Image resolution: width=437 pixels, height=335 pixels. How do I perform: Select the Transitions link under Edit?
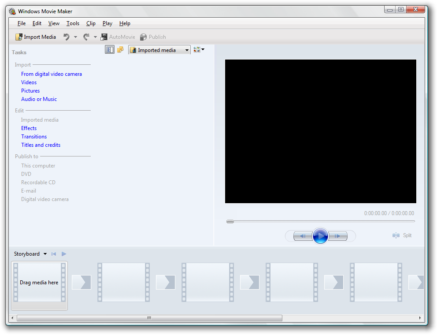click(x=34, y=137)
